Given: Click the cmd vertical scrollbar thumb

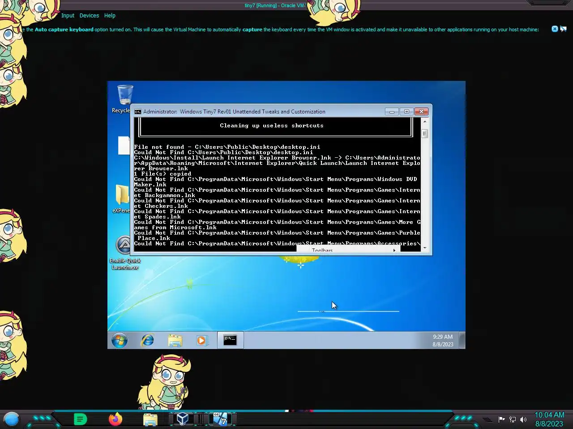Looking at the screenshot, I should click(x=425, y=134).
